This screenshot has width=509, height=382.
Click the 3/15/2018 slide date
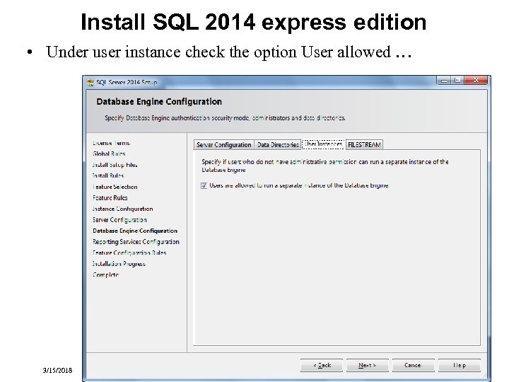57,370
